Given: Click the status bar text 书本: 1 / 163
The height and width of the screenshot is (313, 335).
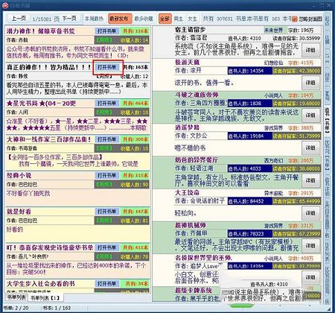Looking at the screenshot, I should [57, 308].
